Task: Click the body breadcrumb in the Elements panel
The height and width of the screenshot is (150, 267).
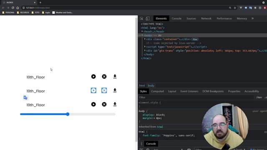Action: [x=151, y=85]
